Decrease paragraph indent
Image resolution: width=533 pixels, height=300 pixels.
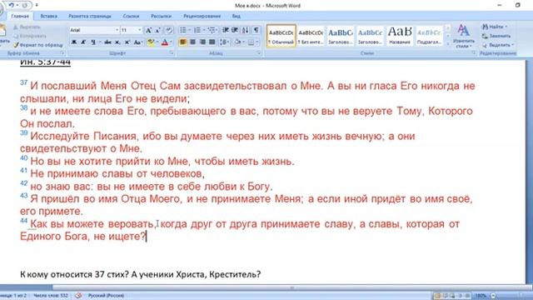pyautogui.click(x=226, y=30)
